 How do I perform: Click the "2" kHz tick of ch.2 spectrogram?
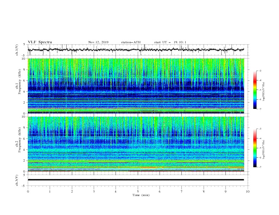pos(25,161)
